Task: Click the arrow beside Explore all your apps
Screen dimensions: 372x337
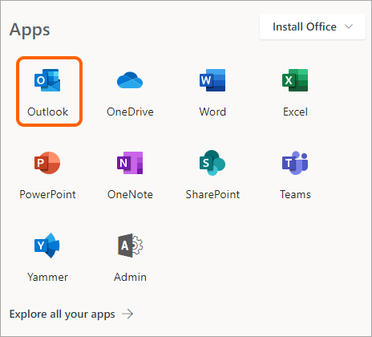Action: pos(127,314)
